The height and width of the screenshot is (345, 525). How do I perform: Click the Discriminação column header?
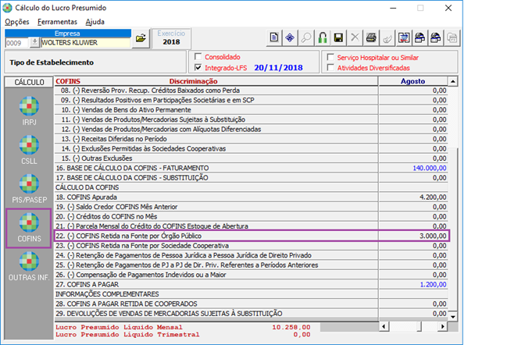(193, 81)
